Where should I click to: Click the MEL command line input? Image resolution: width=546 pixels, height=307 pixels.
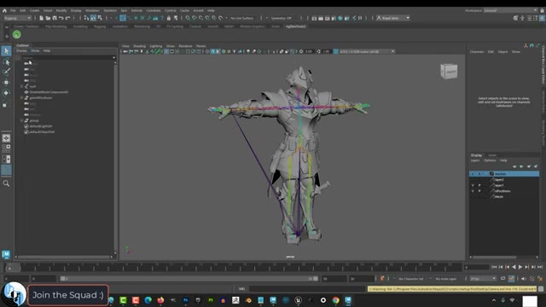307,289
